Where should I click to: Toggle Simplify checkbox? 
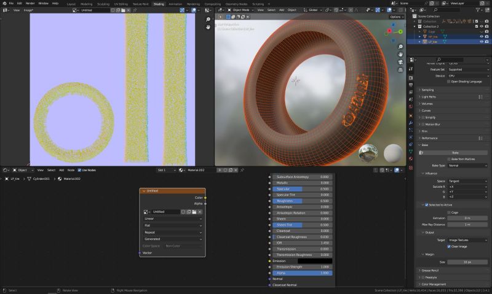pyautogui.click(x=423, y=117)
